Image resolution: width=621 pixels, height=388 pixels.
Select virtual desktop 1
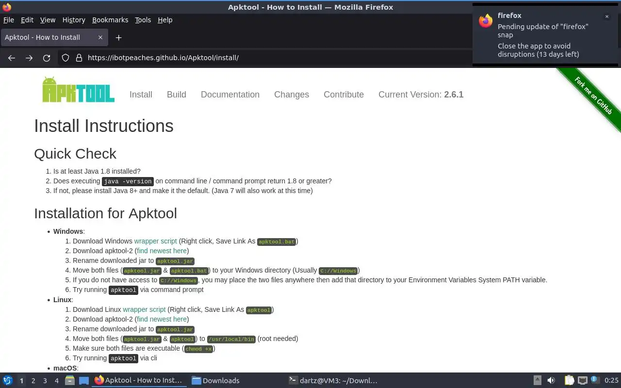[21, 381]
